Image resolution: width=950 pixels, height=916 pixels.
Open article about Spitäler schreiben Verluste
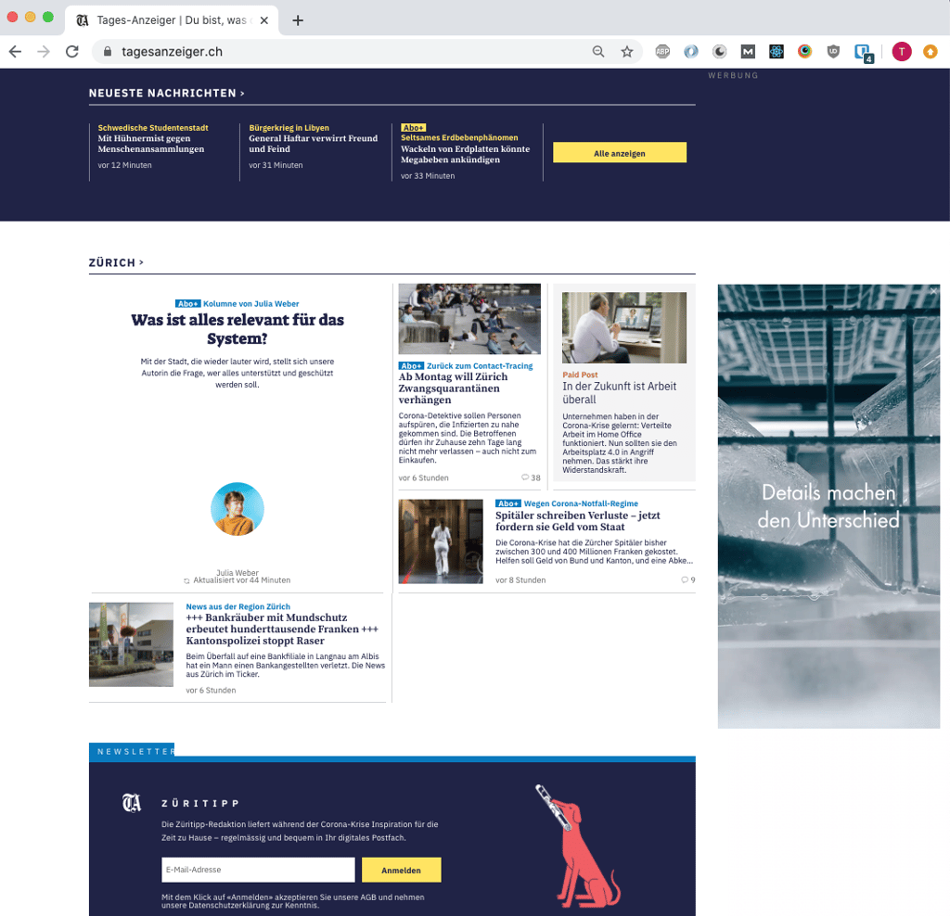click(577, 521)
